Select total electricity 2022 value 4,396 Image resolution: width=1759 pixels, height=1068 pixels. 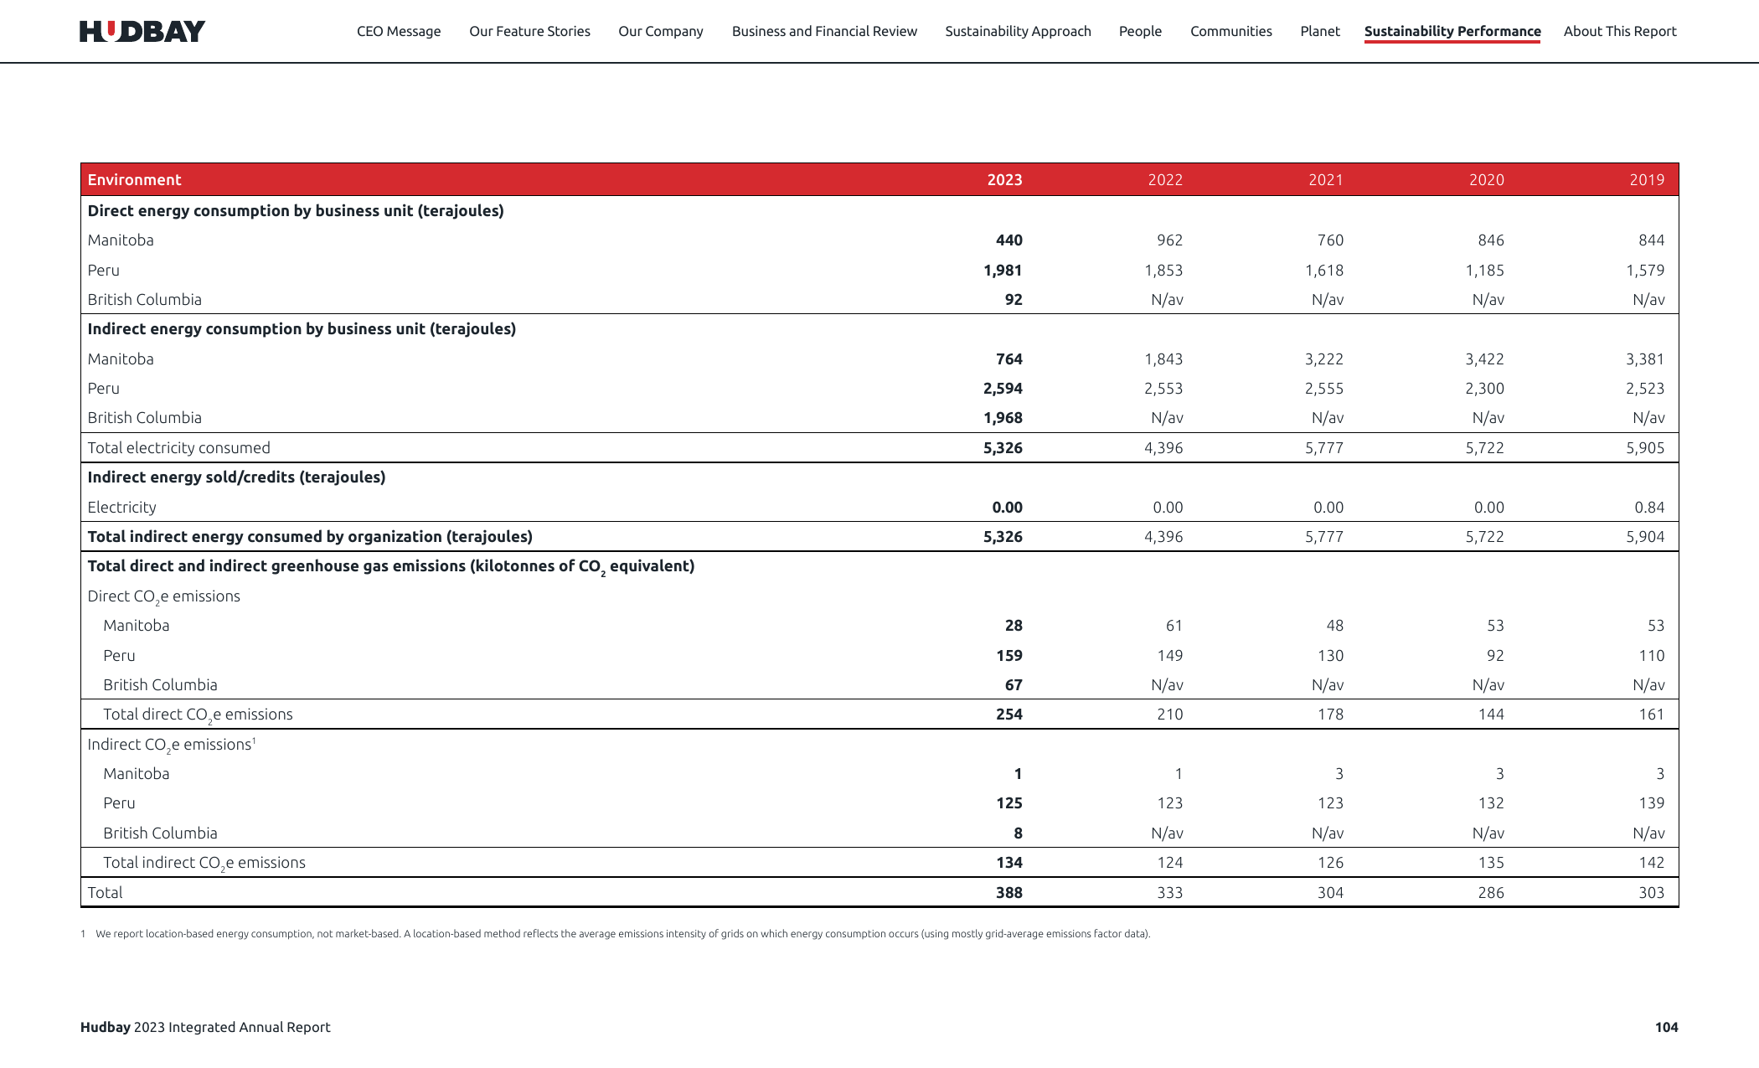coord(1163,448)
